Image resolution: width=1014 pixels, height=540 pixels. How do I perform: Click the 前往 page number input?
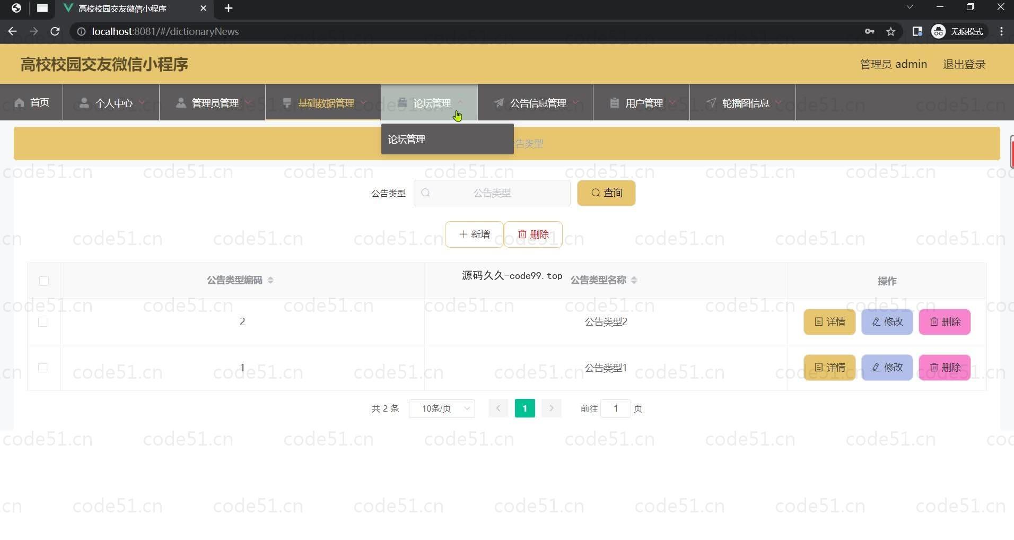[x=616, y=408]
